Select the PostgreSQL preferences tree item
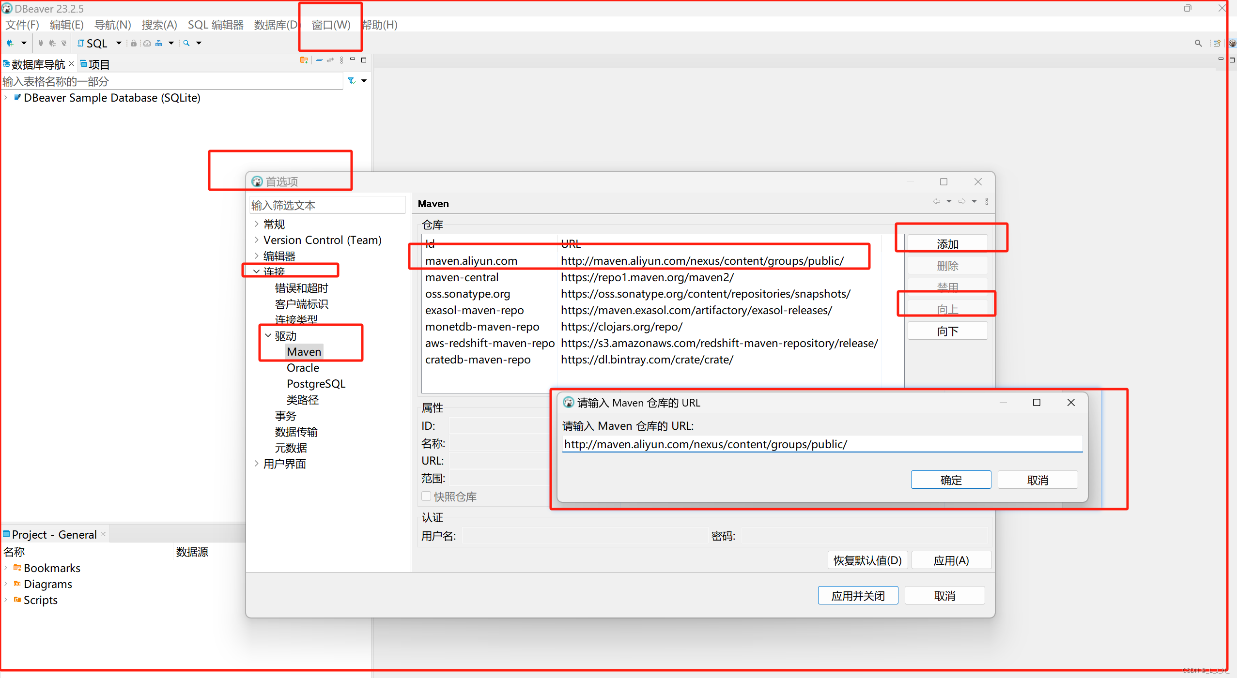This screenshot has width=1237, height=678. 316,384
